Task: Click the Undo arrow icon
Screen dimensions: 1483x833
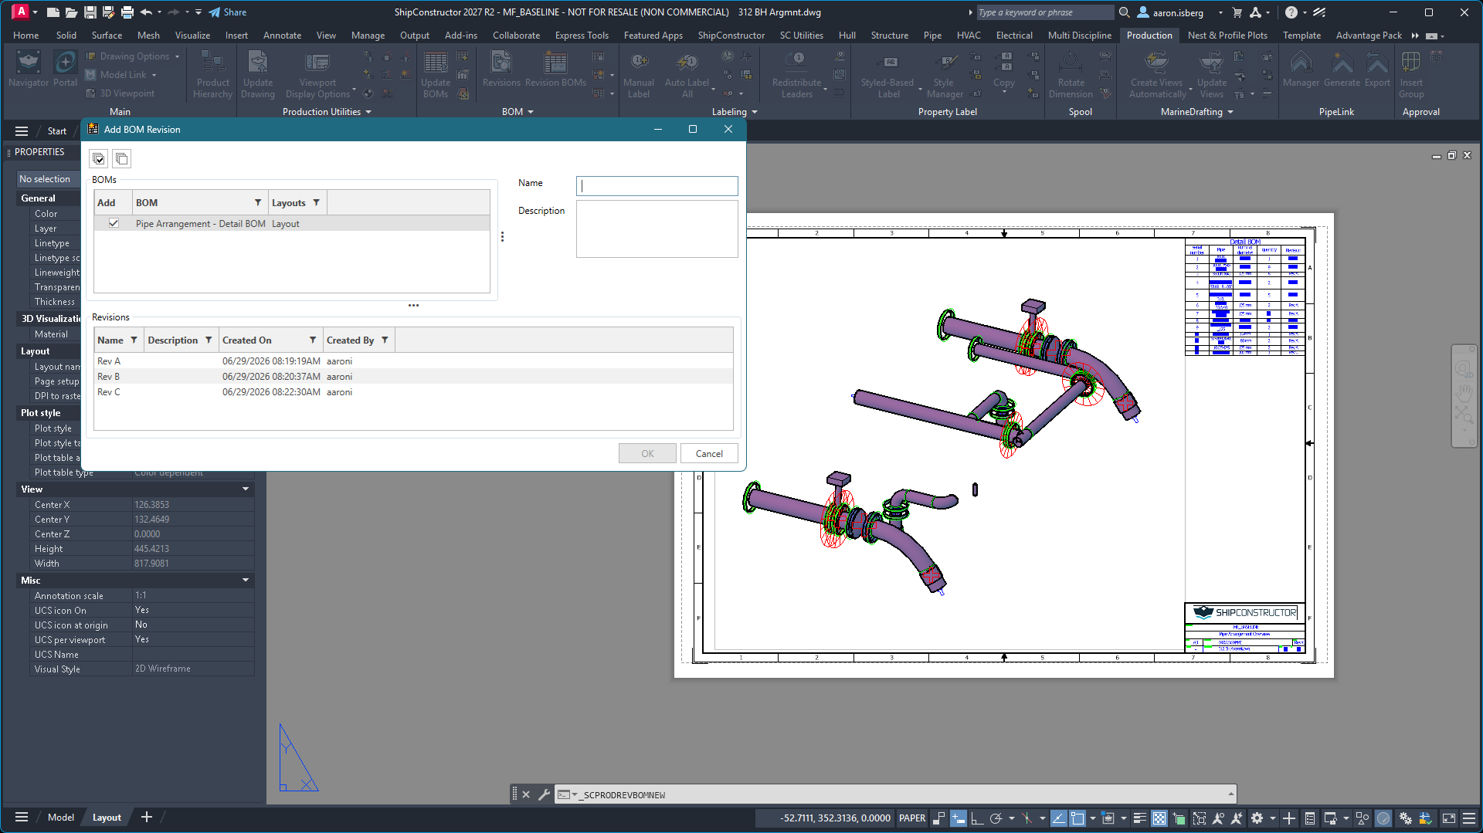Action: point(146,12)
